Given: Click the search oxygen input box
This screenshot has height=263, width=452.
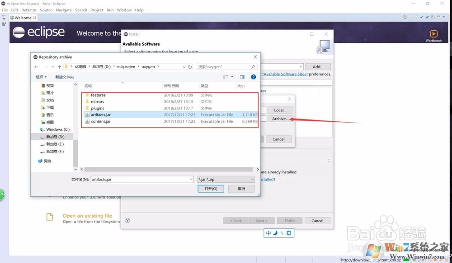Looking at the screenshot, I should [223, 67].
